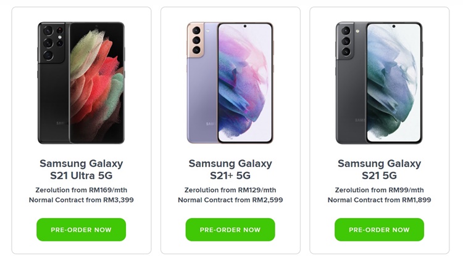Click Zerolution from RM99/mth text
The width and height of the screenshot is (463, 258).
coord(380,190)
